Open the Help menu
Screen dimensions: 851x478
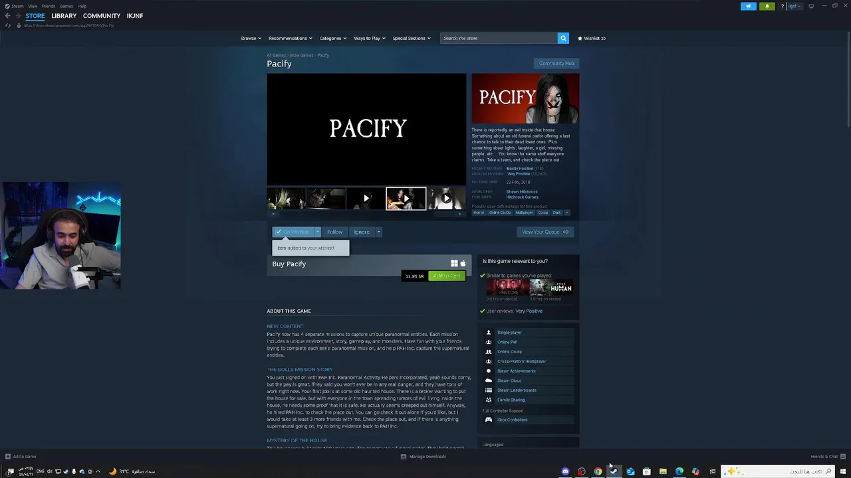(82, 6)
